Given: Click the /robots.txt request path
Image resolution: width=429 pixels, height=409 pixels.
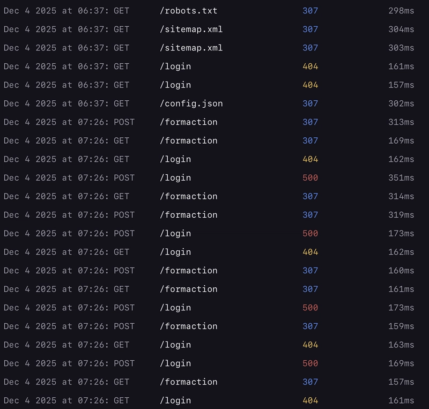Looking at the screenshot, I should pyautogui.click(x=188, y=11).
